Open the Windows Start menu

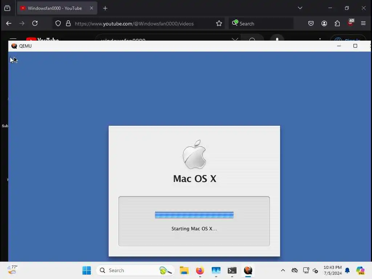coord(86,270)
